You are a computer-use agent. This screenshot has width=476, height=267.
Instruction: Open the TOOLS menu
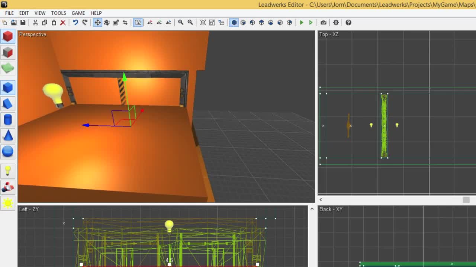[x=58, y=13]
